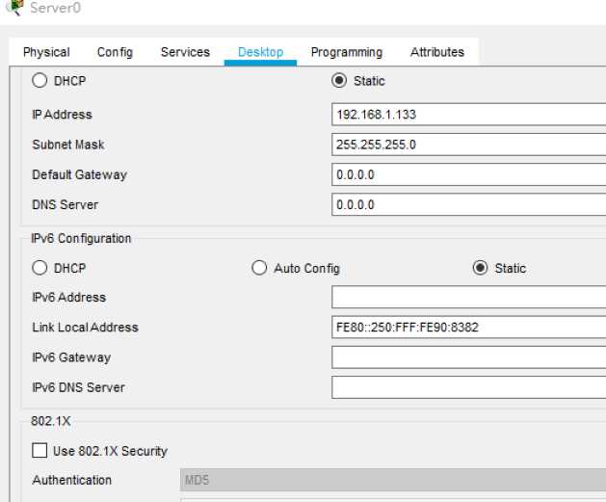Click the Server0 window title text
This screenshot has height=502, width=606.
click(56, 8)
